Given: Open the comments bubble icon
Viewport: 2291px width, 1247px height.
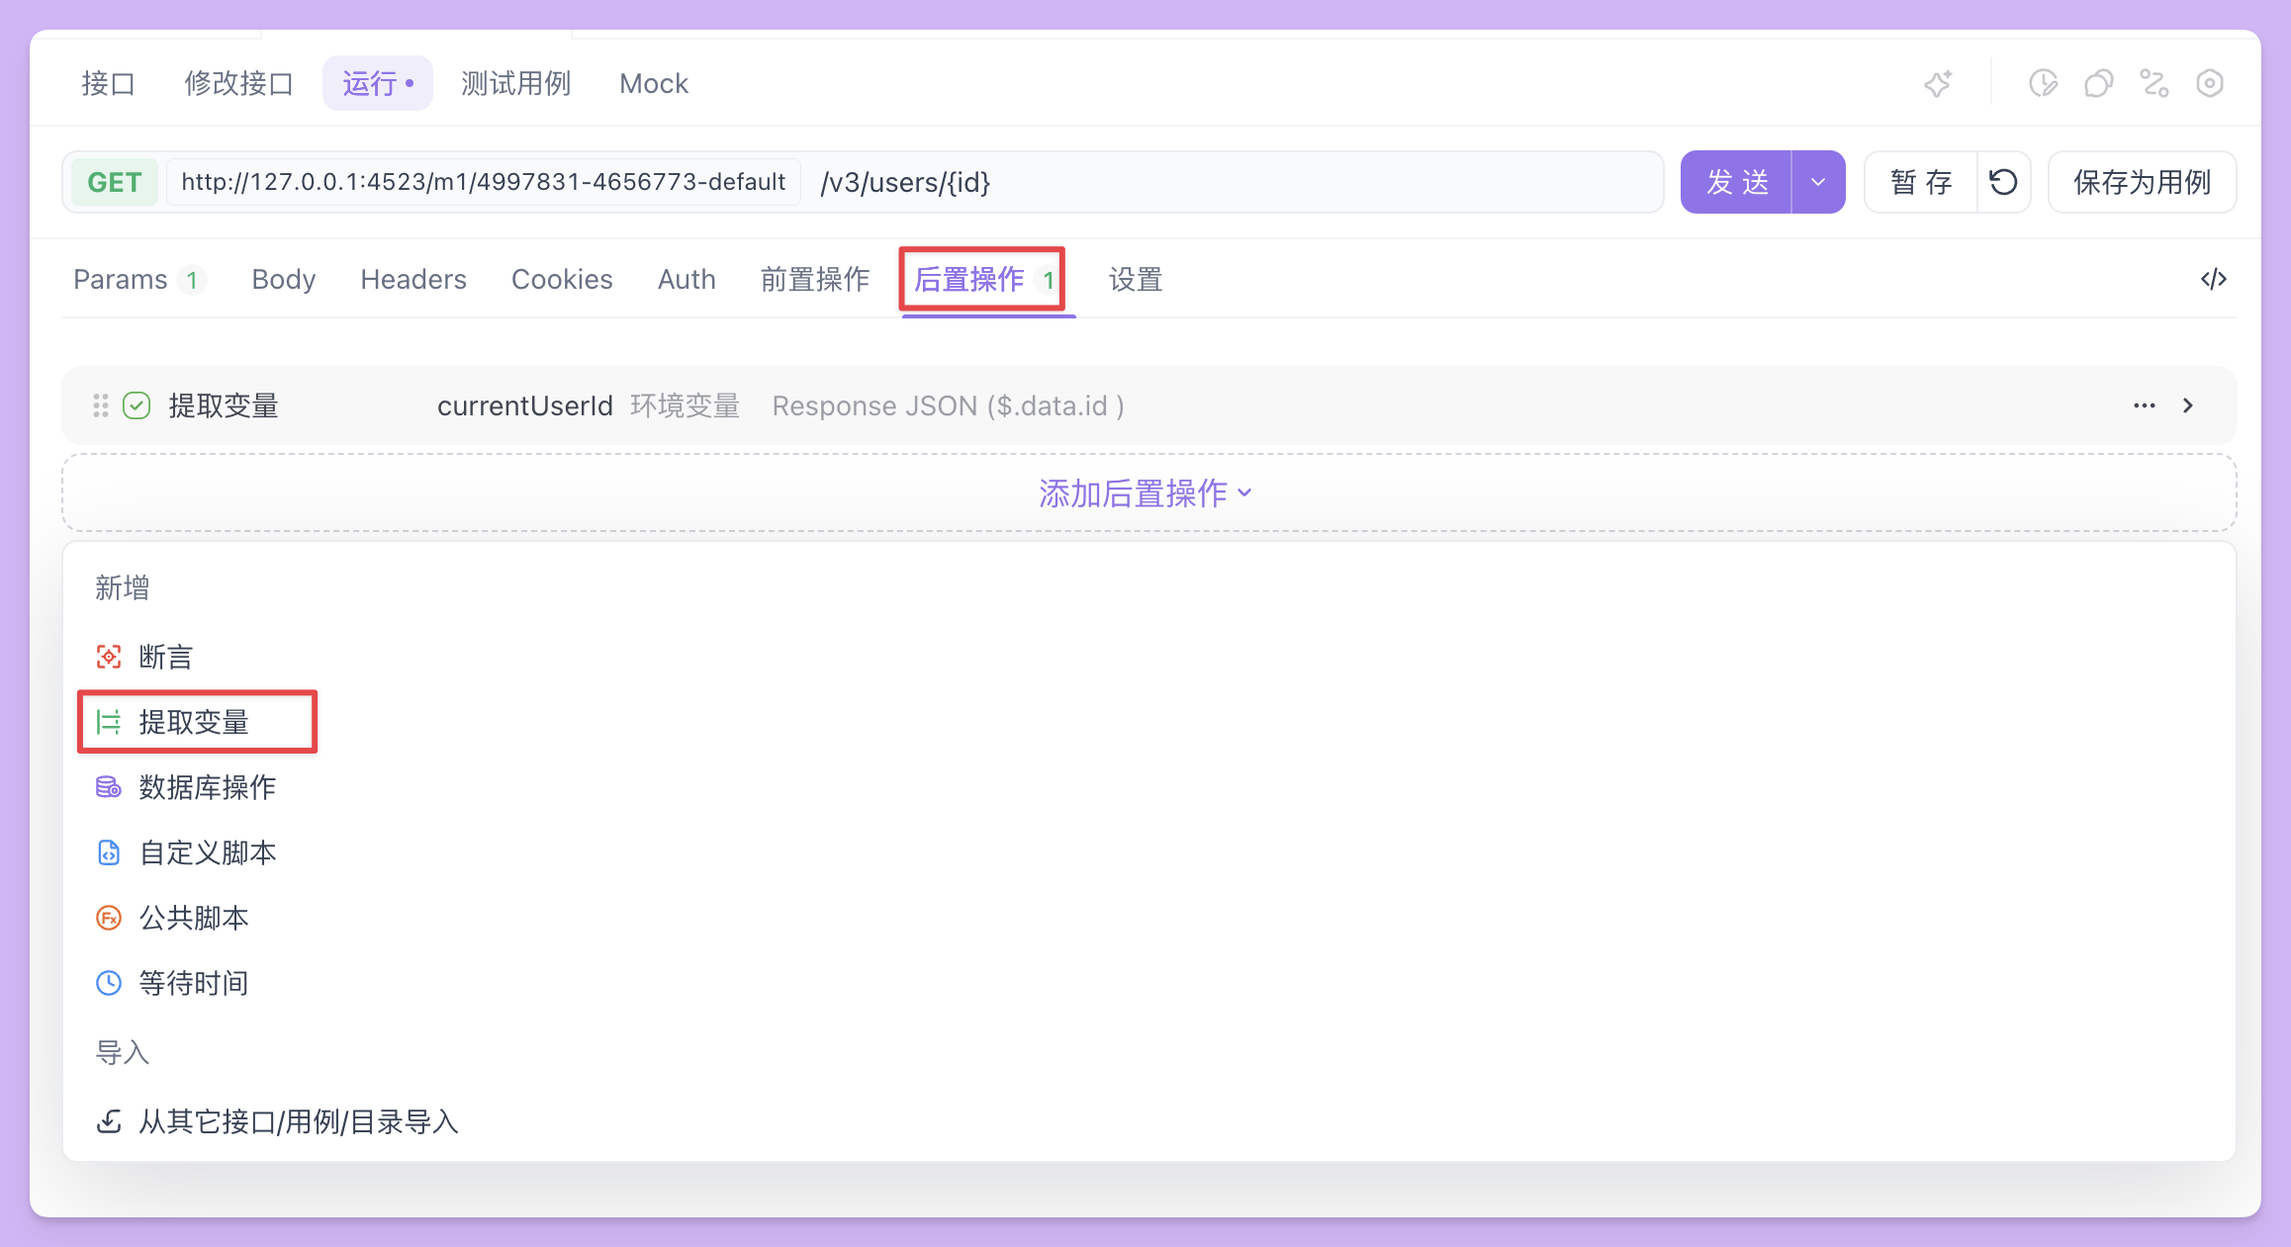Looking at the screenshot, I should pyautogui.click(x=2098, y=83).
